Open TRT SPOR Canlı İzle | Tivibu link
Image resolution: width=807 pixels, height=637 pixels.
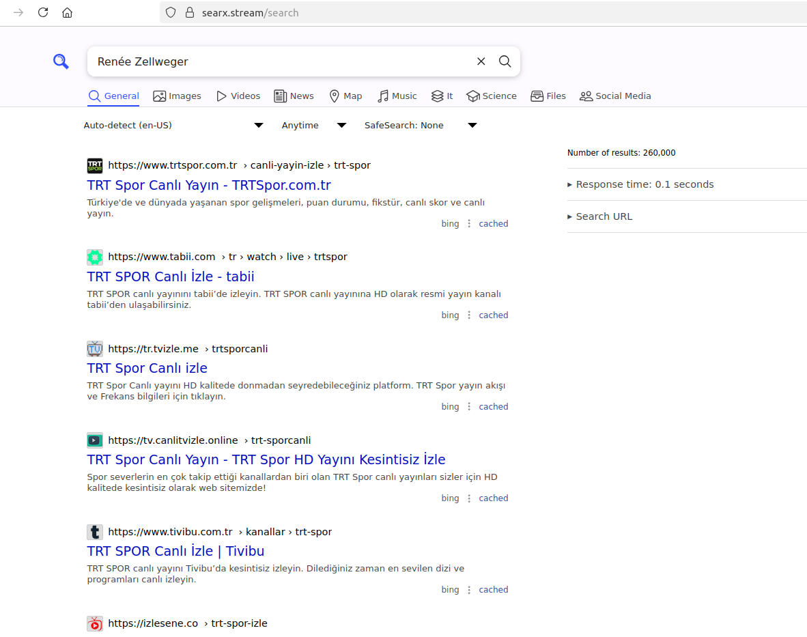tap(175, 551)
